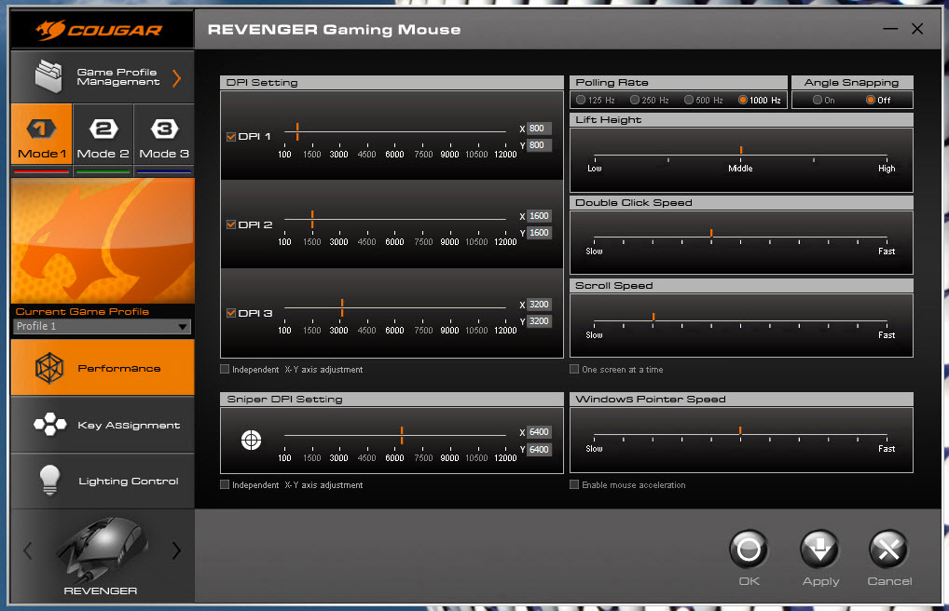Click the DPI 3 Y value field
The height and width of the screenshot is (611, 949).
click(539, 321)
